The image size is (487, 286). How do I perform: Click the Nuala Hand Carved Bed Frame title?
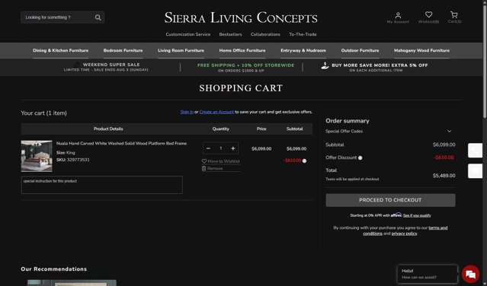click(121, 144)
